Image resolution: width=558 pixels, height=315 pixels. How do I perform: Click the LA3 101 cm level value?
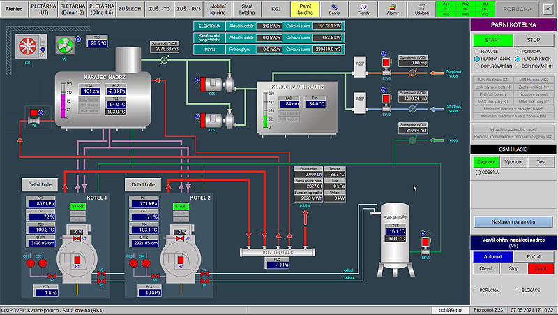(91, 91)
